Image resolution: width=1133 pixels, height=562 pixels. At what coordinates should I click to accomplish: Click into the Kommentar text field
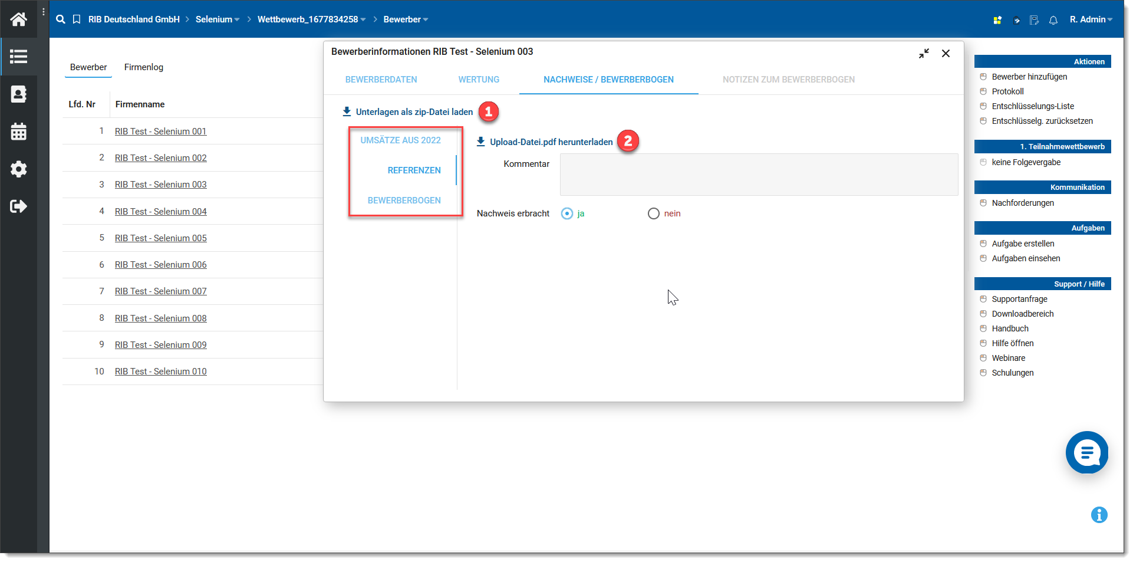(758, 175)
